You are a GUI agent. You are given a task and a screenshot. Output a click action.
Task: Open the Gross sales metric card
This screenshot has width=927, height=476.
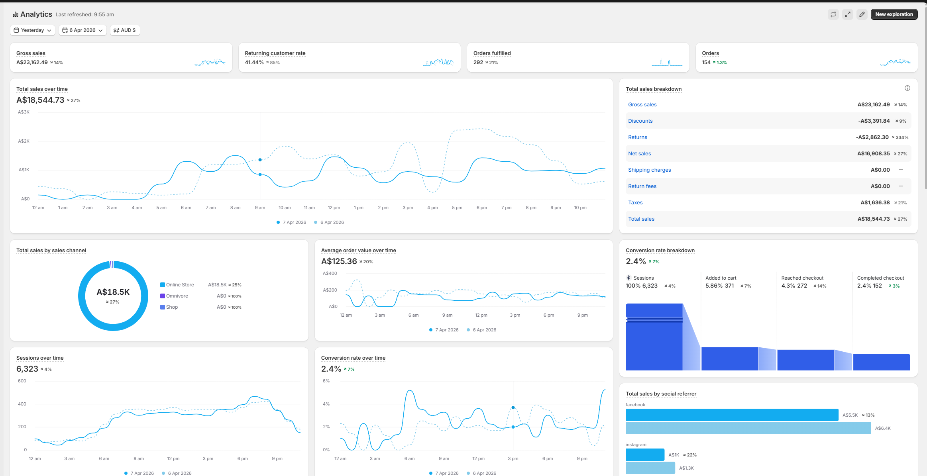121,57
